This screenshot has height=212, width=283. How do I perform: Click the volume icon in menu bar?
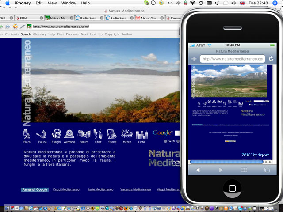point(233,3)
